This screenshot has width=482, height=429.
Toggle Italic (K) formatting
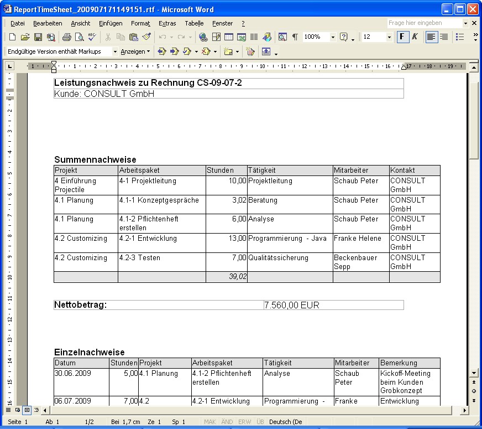(x=414, y=37)
